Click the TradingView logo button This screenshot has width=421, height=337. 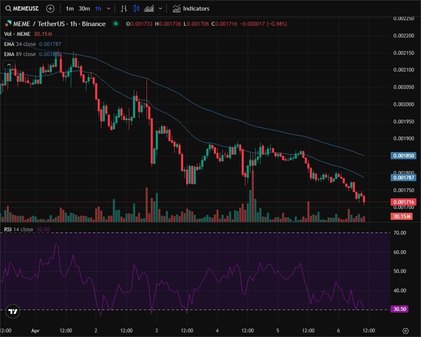13,311
